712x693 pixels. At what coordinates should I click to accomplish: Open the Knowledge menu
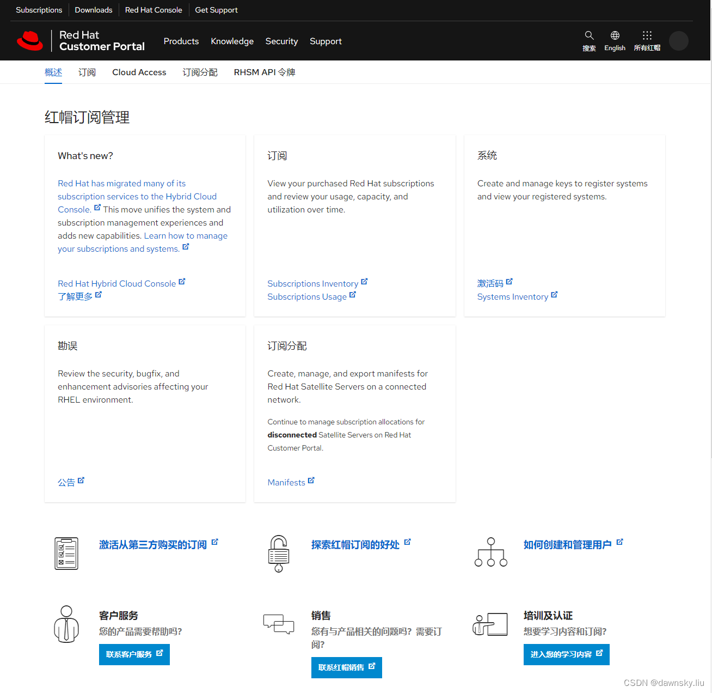click(x=232, y=41)
